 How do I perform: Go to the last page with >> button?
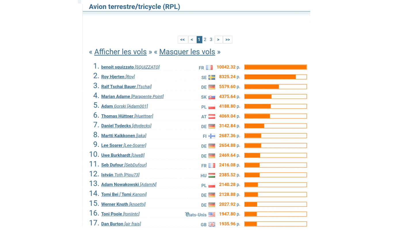228,40
